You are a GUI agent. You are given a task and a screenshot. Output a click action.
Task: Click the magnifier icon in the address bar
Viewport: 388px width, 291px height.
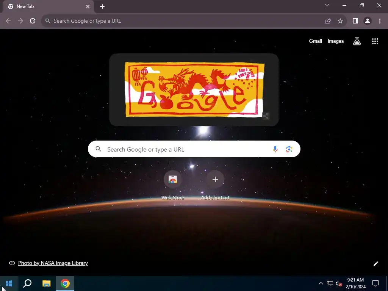(x=47, y=21)
